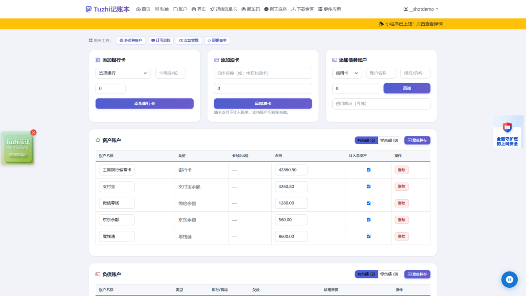526x296 pixels.
Task: Click the Tuzhi记账本 logo
Action: (x=107, y=9)
